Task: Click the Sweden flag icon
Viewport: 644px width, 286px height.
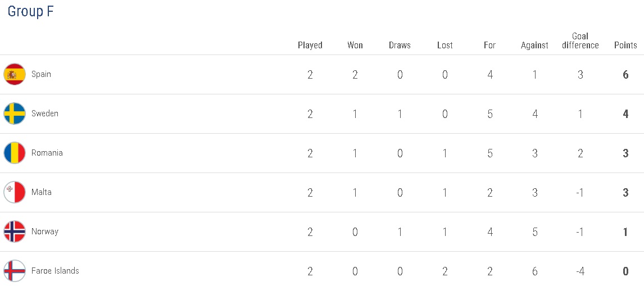Action: coord(15,114)
